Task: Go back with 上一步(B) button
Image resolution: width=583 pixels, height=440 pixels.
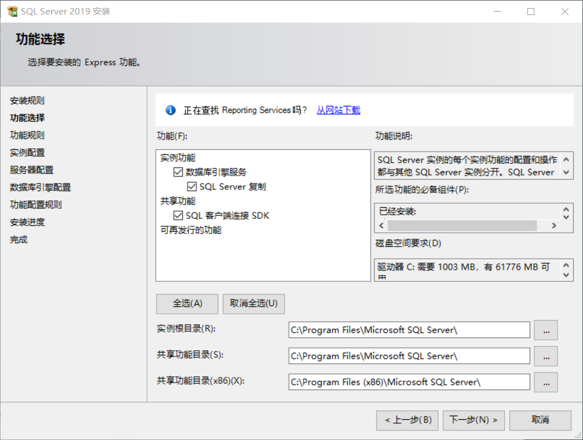Action: coord(407,420)
